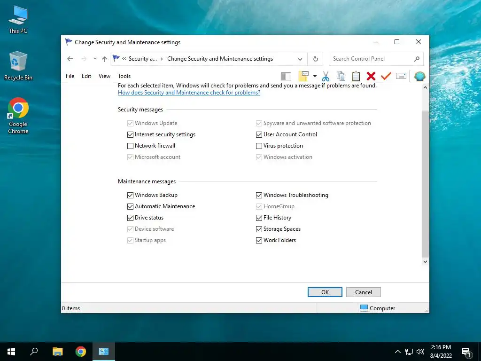481x361 pixels.
Task: Click the forward navigation arrow
Action: pos(84,59)
